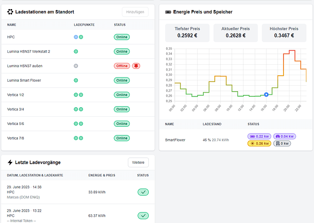Click the yellow solar 0.26 kw badge

click(259, 143)
